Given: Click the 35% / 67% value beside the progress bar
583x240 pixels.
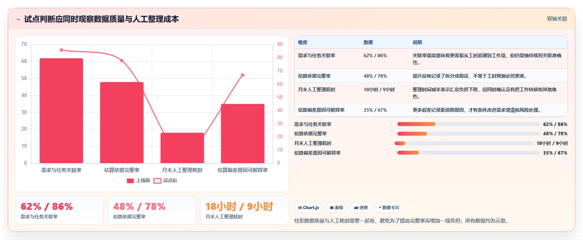Looking at the screenshot, I should point(555,153).
